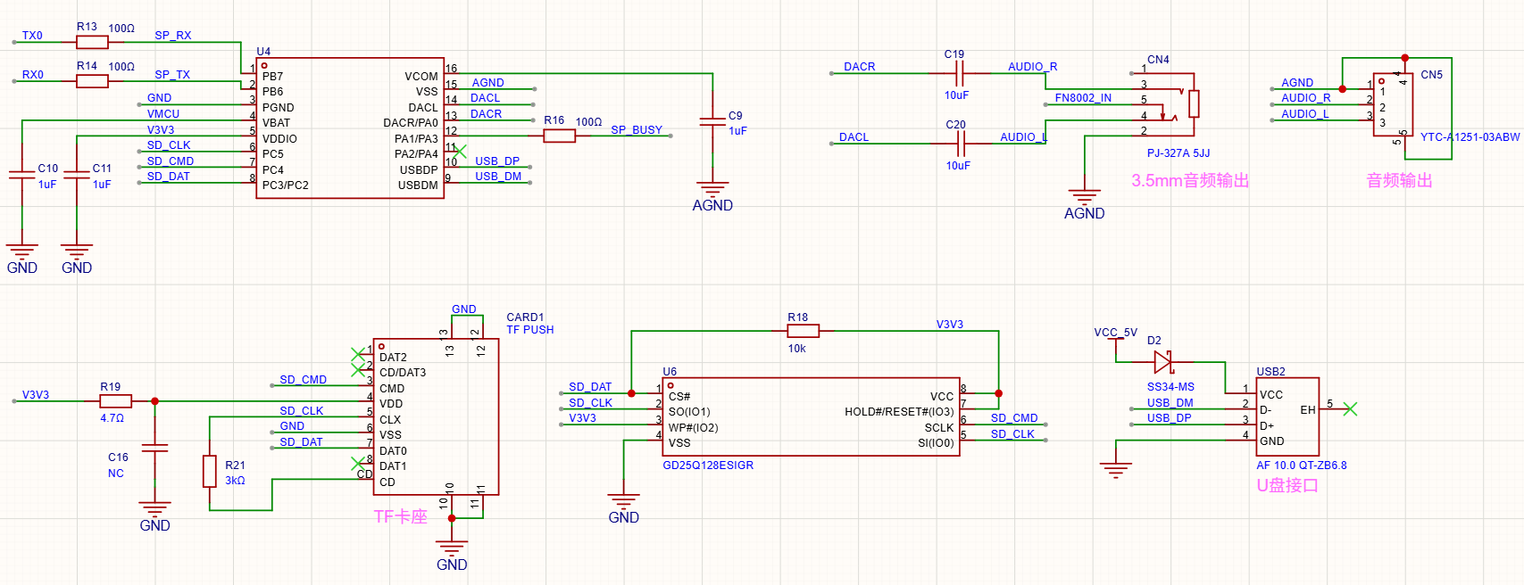This screenshot has height=585, width=1524.
Task: Click the C9 1uF capacitor symbol
Action: (x=712, y=121)
